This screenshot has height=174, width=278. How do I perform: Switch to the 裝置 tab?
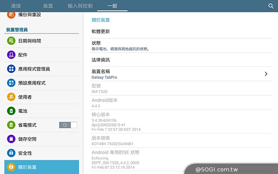[48, 6]
